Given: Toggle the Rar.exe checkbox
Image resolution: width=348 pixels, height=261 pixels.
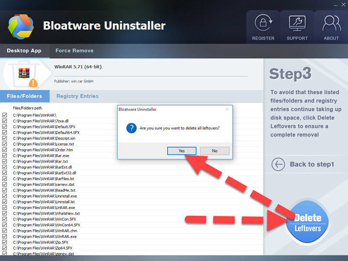Looking at the screenshot, I should coord(4,155).
